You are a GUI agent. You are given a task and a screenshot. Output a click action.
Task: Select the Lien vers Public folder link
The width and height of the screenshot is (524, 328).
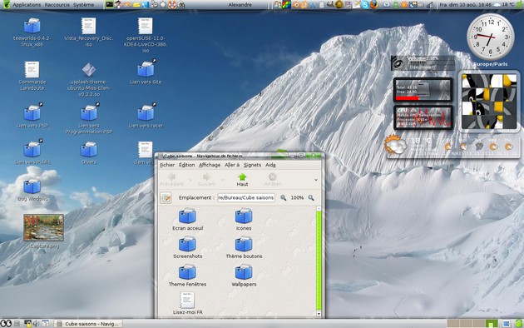32,152
